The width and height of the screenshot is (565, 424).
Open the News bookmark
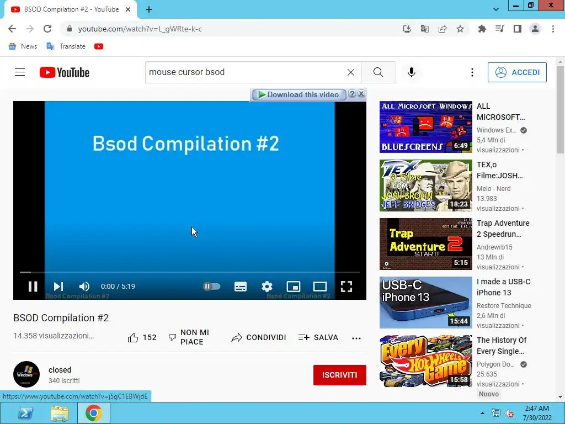pyautogui.click(x=23, y=46)
